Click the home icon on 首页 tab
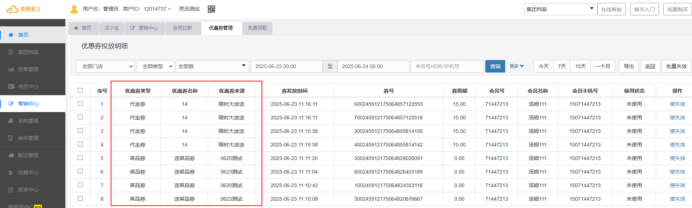Image resolution: width=692 pixels, height=208 pixels. point(76,28)
